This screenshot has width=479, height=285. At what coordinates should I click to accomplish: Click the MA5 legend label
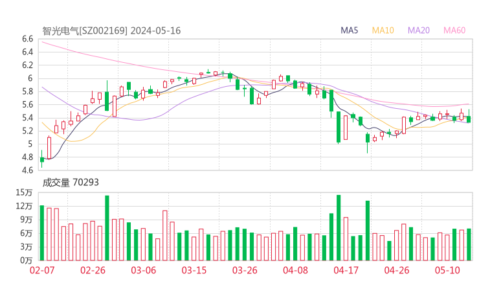click(x=349, y=30)
